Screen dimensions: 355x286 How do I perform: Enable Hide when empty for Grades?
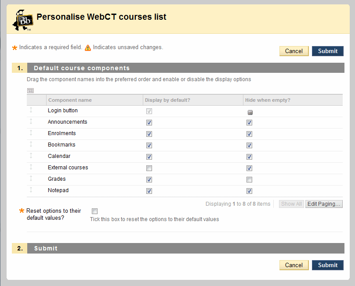pyautogui.click(x=249, y=179)
